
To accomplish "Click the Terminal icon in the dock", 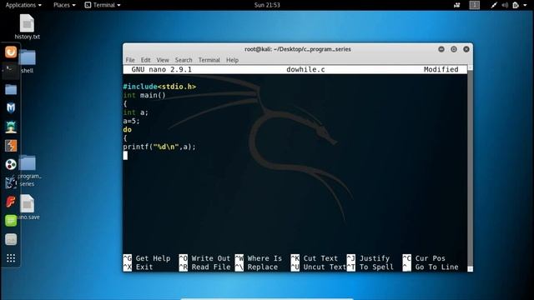I will coord(10,70).
